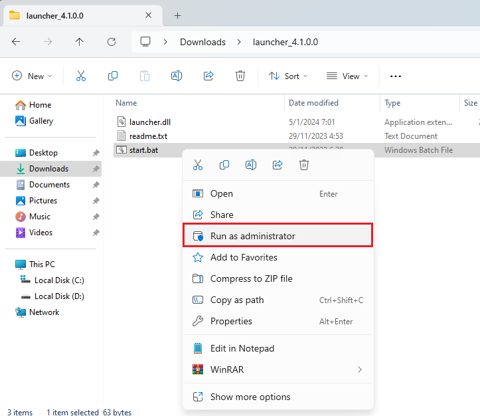Select Edit in Notepad option

pyautogui.click(x=242, y=348)
